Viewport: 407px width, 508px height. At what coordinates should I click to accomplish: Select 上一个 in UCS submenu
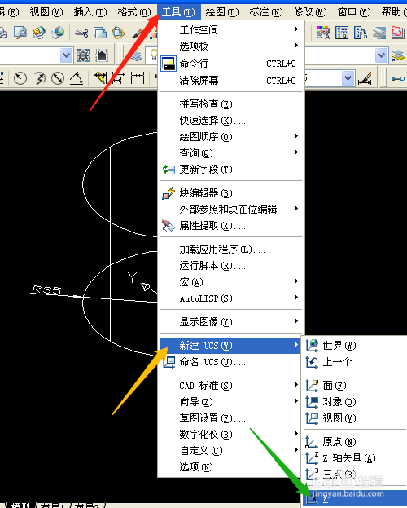pos(355,361)
